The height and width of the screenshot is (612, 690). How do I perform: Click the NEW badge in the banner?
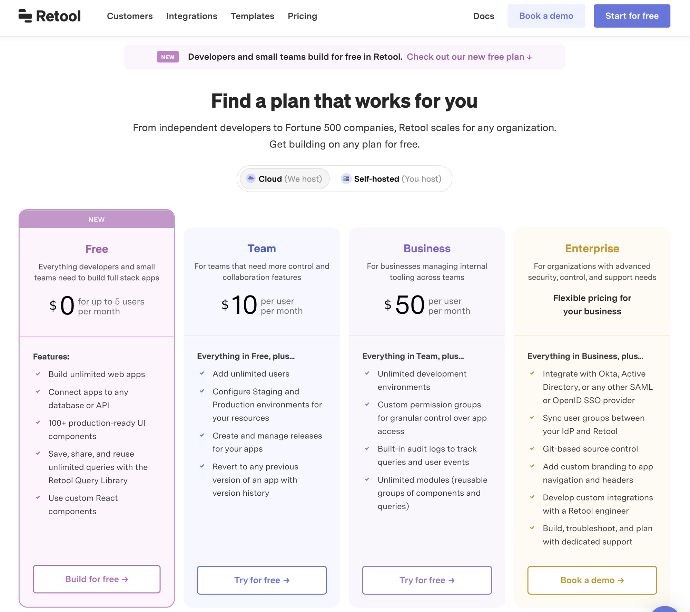pos(168,57)
